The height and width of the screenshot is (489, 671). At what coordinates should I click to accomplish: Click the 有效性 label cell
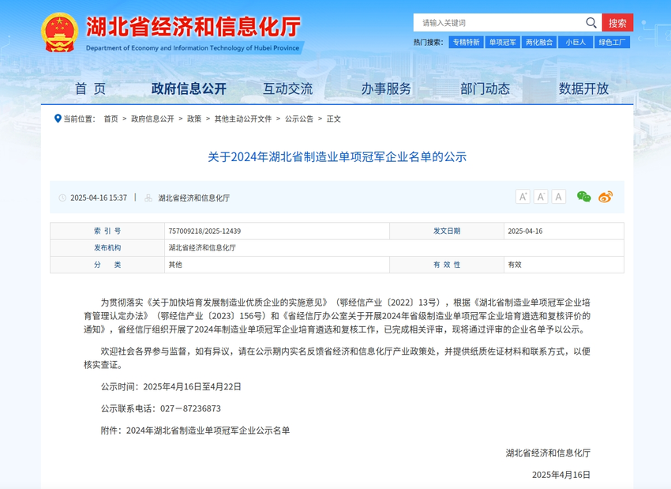[x=447, y=265]
